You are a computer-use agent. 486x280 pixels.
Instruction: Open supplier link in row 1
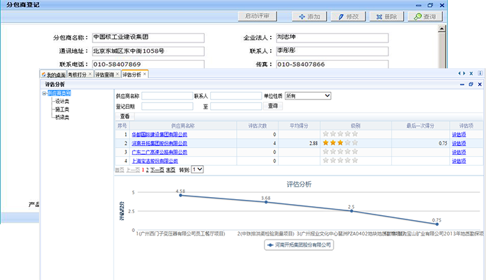click(x=159, y=134)
